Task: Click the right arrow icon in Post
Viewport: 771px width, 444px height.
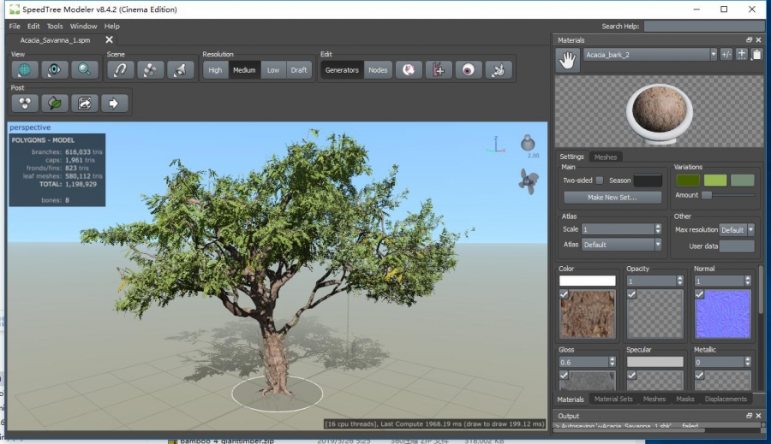Action: point(114,104)
